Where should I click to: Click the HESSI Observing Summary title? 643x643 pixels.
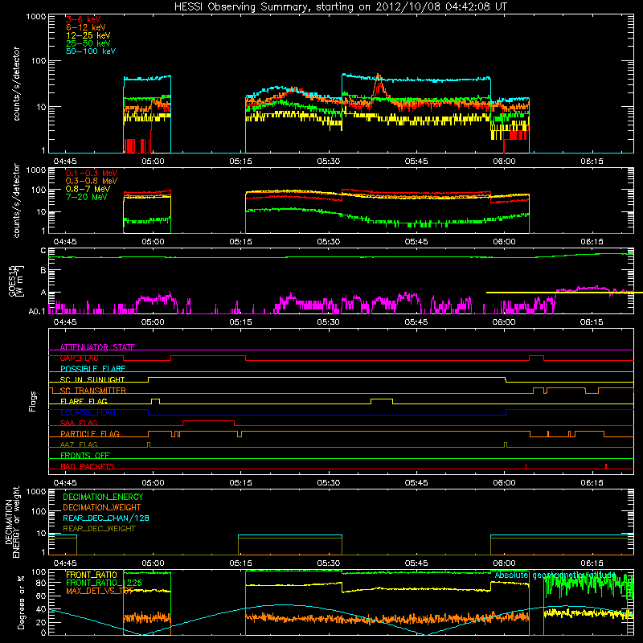(340, 7)
